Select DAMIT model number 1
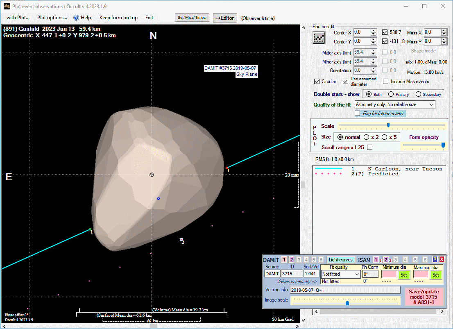Image resolution: width=453 pixels, height=329 pixels. pos(284,260)
